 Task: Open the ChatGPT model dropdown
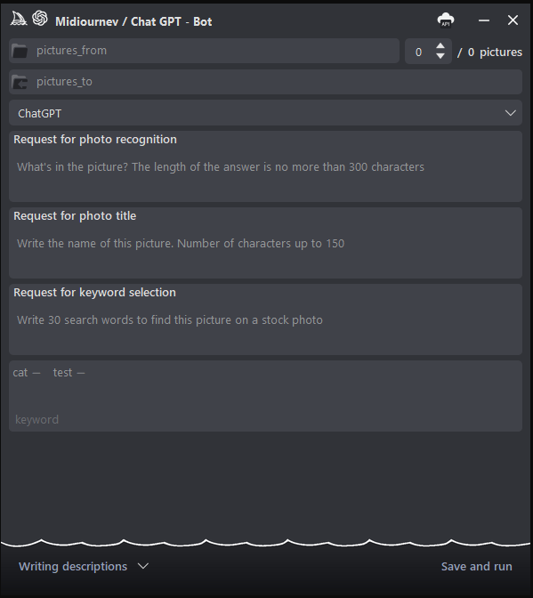tap(265, 113)
